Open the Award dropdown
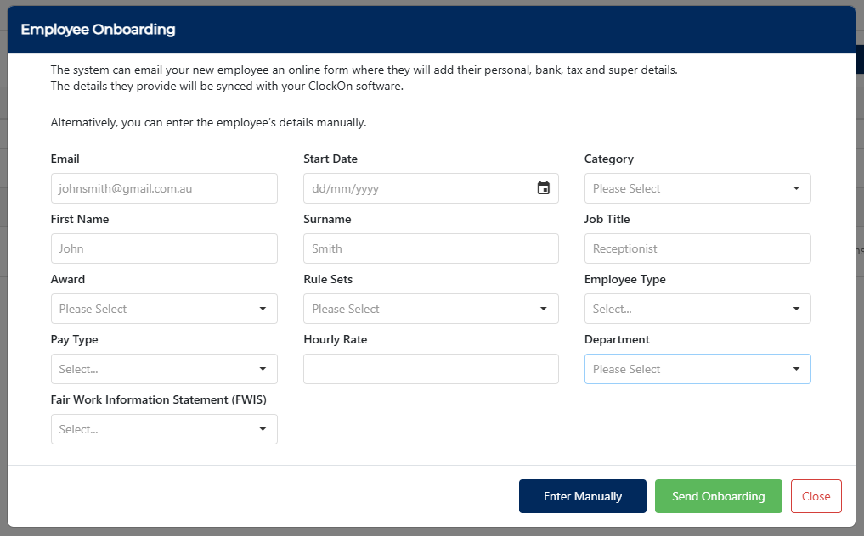The image size is (864, 536). click(x=164, y=309)
